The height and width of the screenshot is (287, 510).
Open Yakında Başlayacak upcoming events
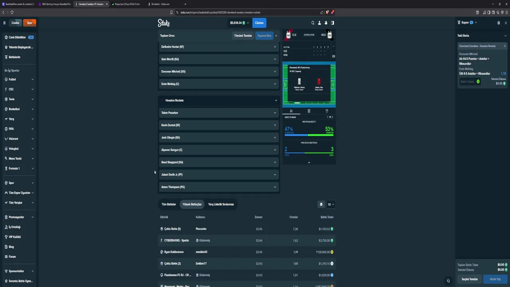(x=19, y=47)
